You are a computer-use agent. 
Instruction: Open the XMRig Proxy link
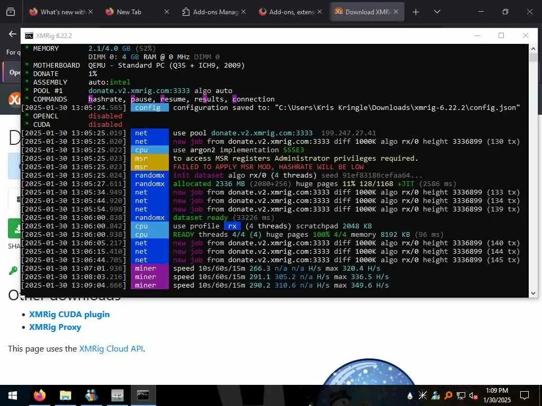(55, 327)
